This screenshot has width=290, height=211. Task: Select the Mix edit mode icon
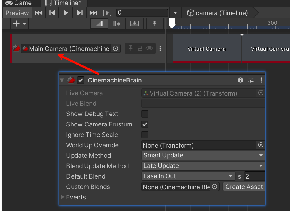point(99,24)
